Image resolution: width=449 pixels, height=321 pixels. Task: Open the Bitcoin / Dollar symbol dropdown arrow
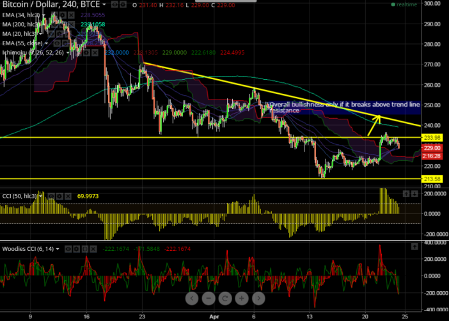[x=104, y=4]
